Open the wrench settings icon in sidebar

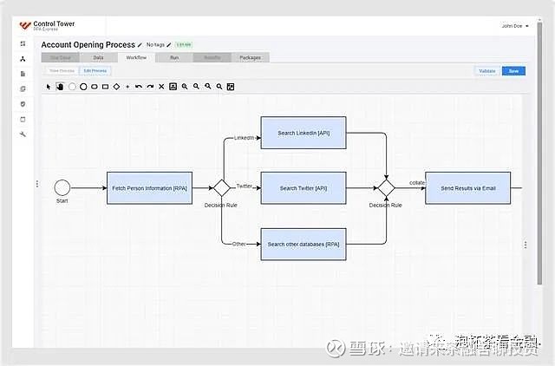tap(23, 134)
